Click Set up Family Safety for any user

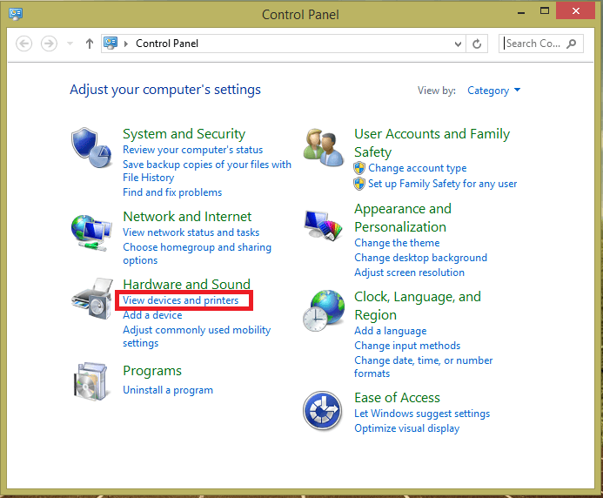tap(442, 184)
